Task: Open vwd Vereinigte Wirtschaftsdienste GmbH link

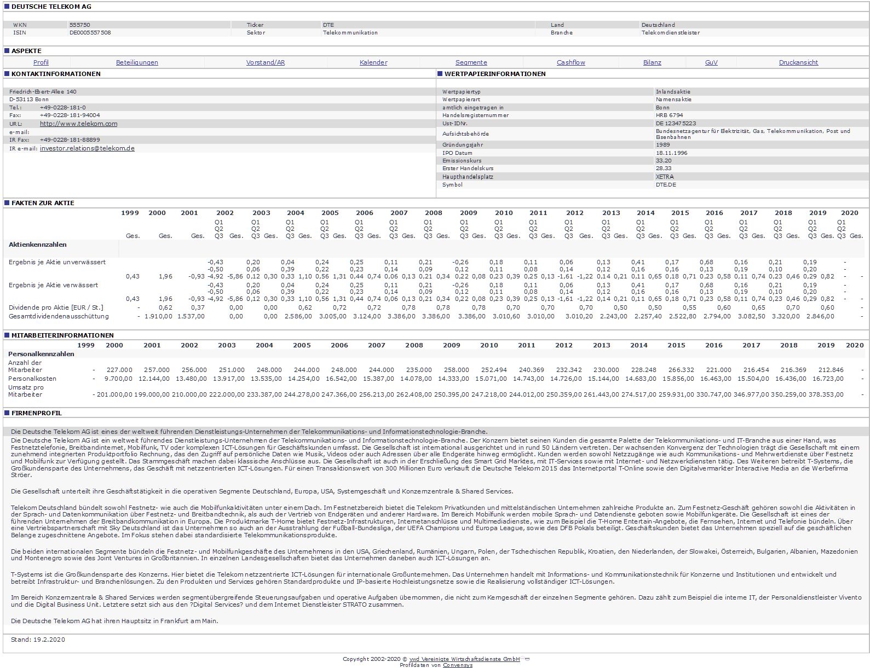Action: [464, 659]
